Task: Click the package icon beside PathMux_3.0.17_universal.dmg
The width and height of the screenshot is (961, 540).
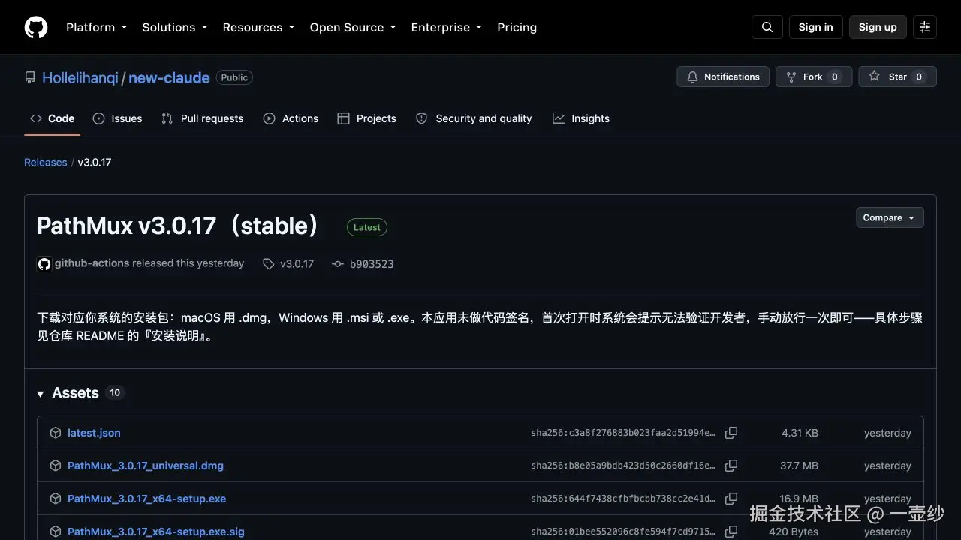Action: (x=56, y=466)
